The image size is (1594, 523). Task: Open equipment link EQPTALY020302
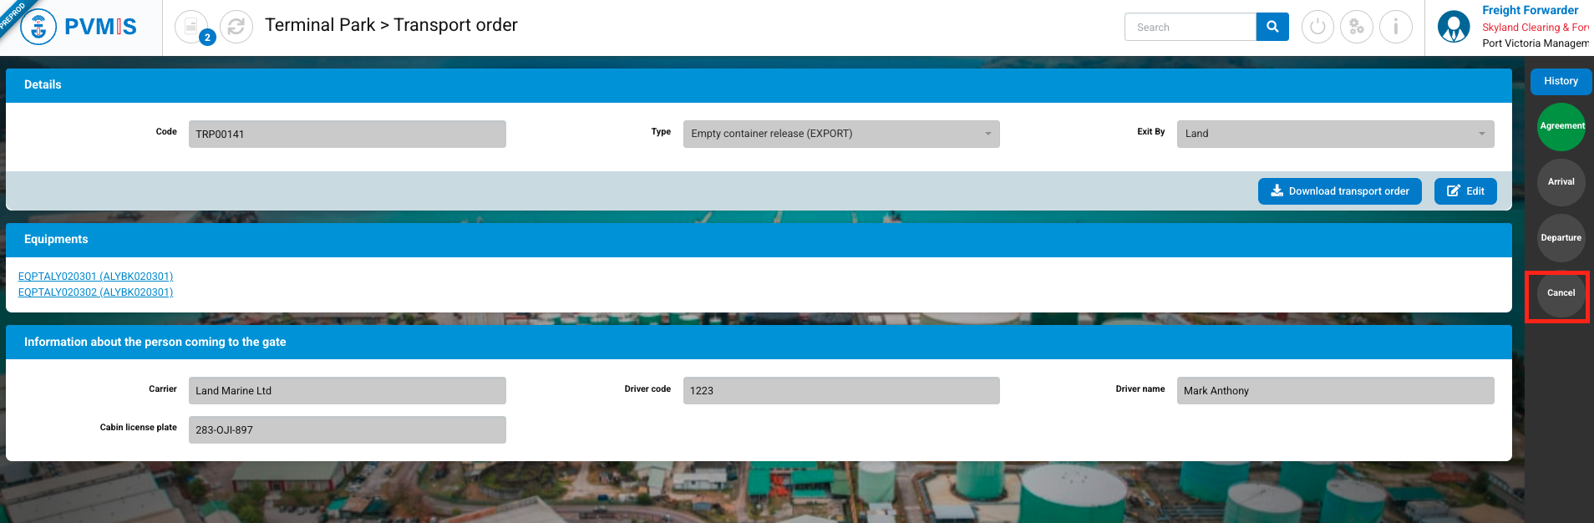tap(95, 292)
